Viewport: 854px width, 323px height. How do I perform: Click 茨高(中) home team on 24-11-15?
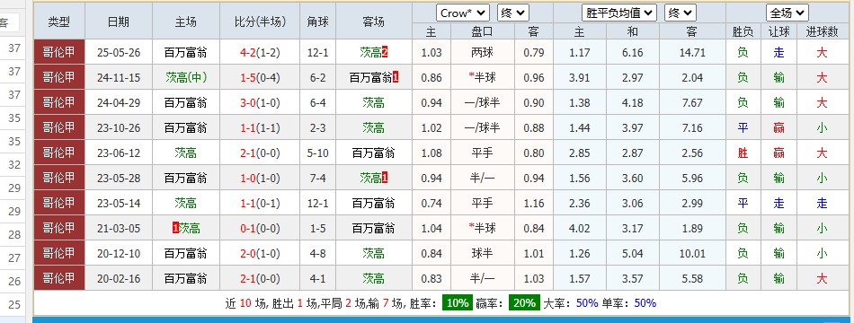tap(186, 78)
